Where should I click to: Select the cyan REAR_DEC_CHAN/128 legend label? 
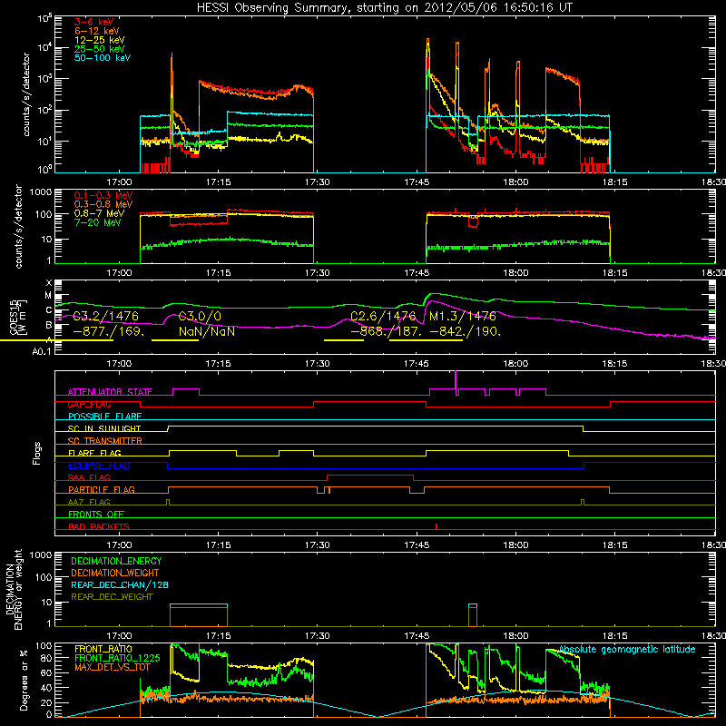pyautogui.click(x=120, y=584)
